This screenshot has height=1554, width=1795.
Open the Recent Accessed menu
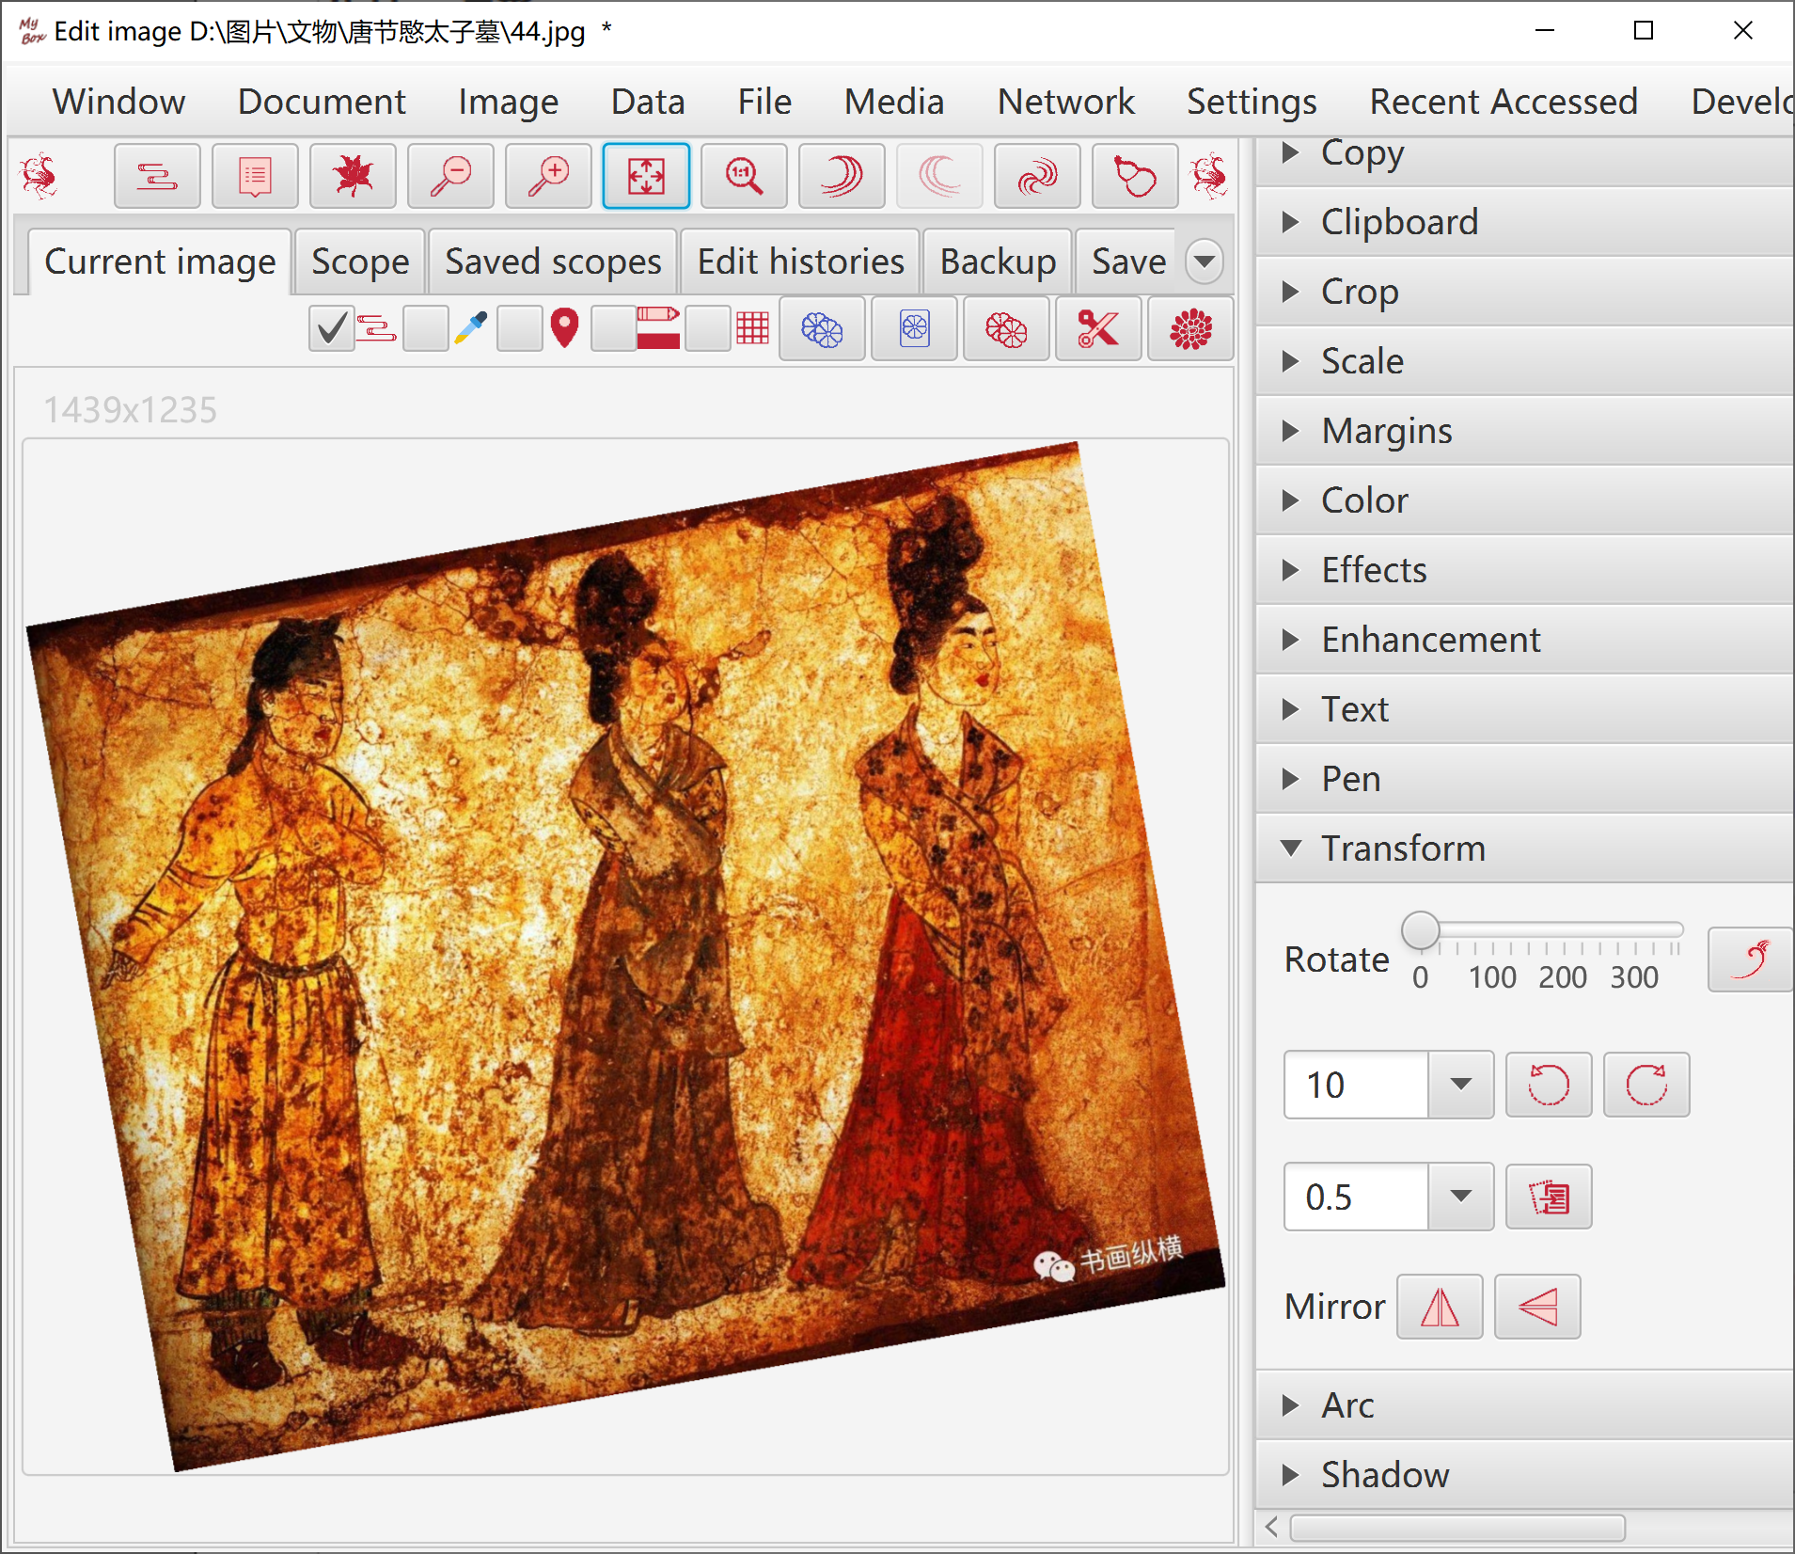coord(1504,102)
